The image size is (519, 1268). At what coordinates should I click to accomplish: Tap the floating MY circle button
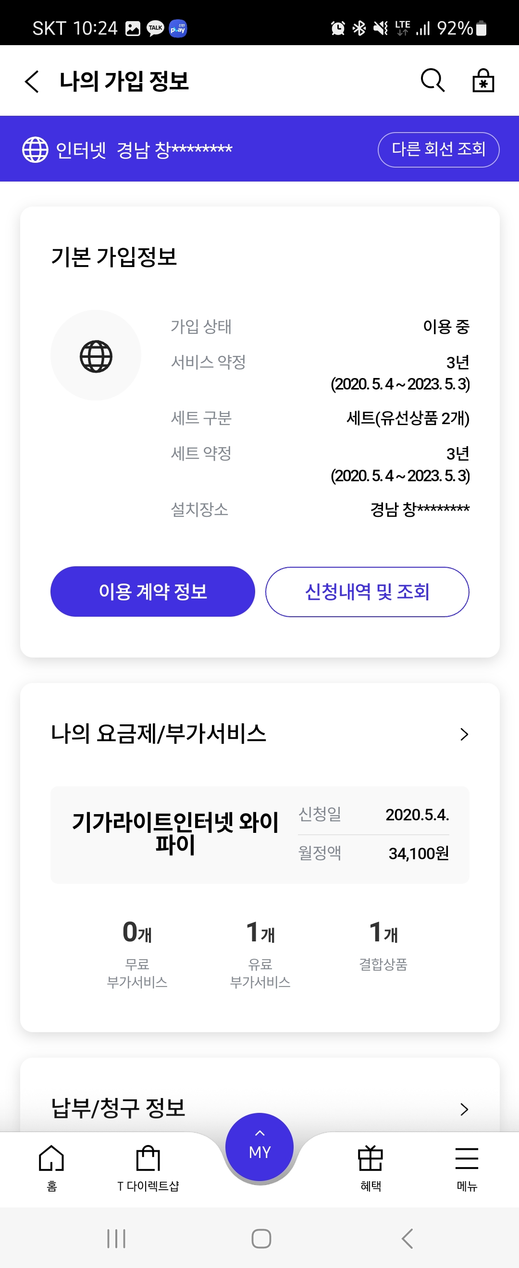[x=259, y=1147]
